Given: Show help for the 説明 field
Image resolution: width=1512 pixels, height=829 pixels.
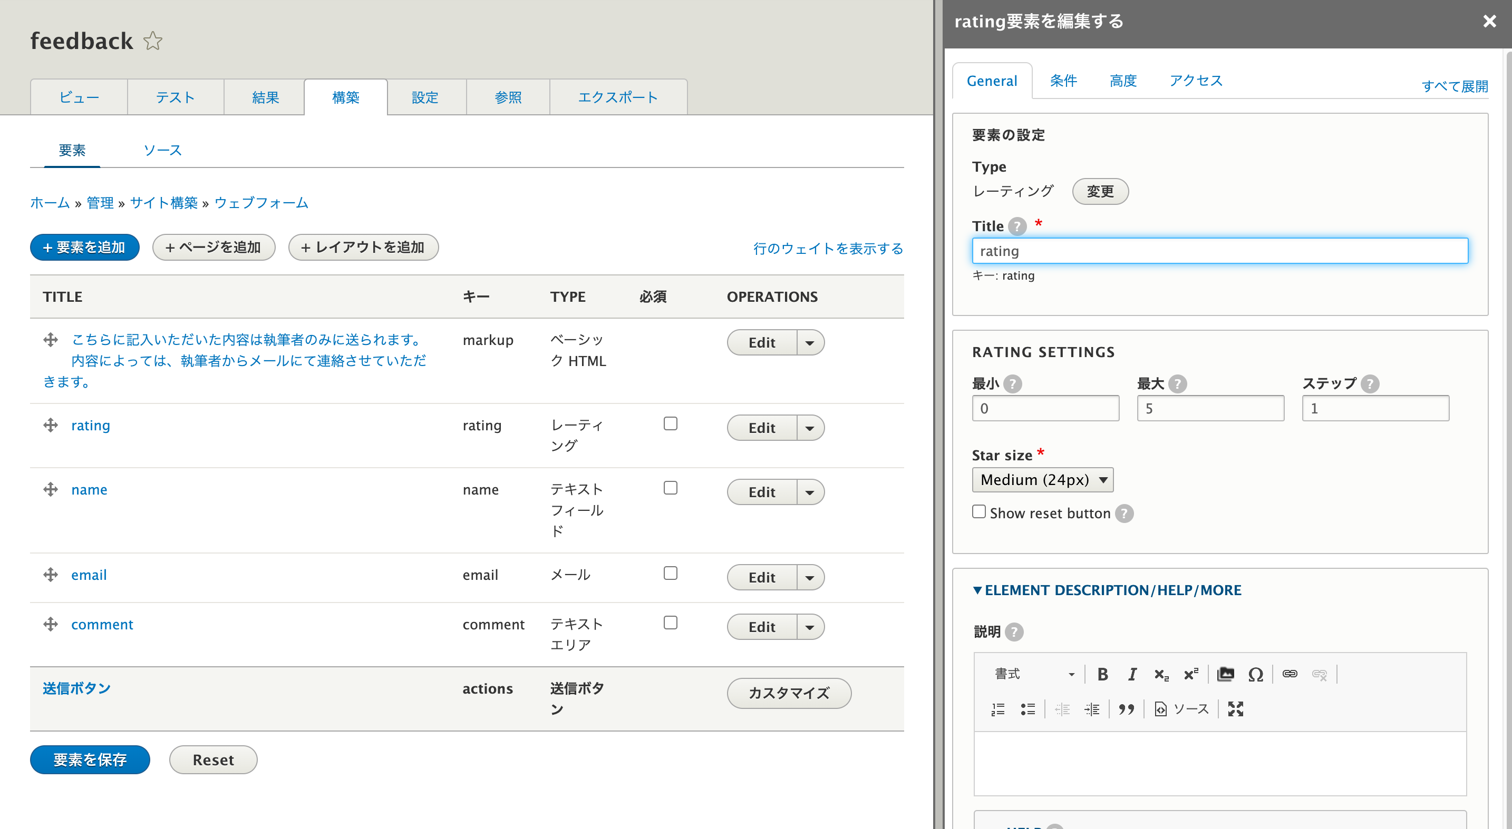Looking at the screenshot, I should (x=1014, y=632).
